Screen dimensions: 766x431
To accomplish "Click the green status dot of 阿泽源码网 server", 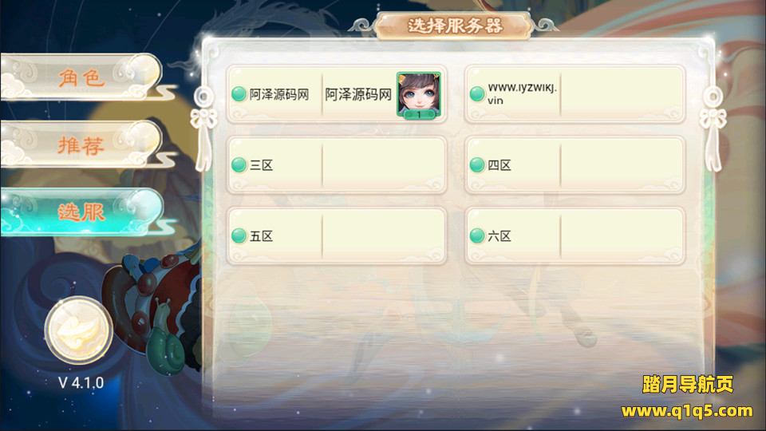I will point(239,94).
